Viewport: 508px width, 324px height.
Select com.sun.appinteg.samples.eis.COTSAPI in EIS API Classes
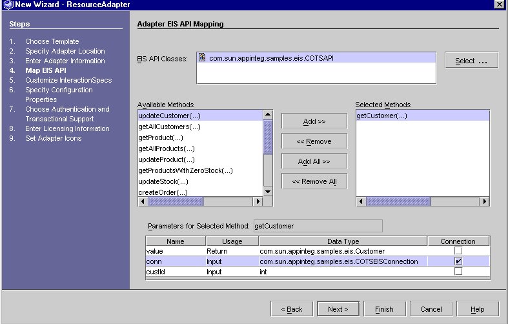pos(316,58)
